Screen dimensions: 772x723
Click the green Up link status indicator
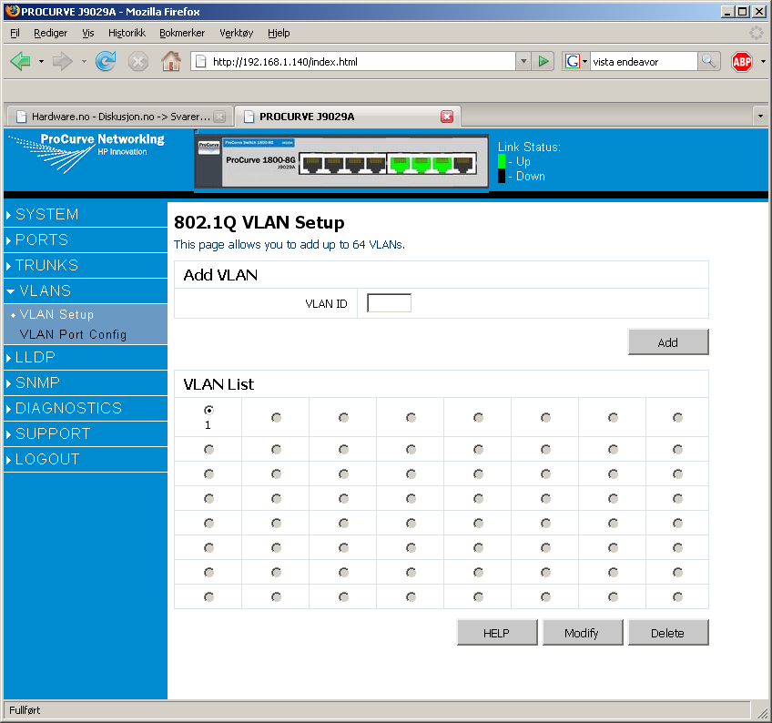[x=502, y=161]
